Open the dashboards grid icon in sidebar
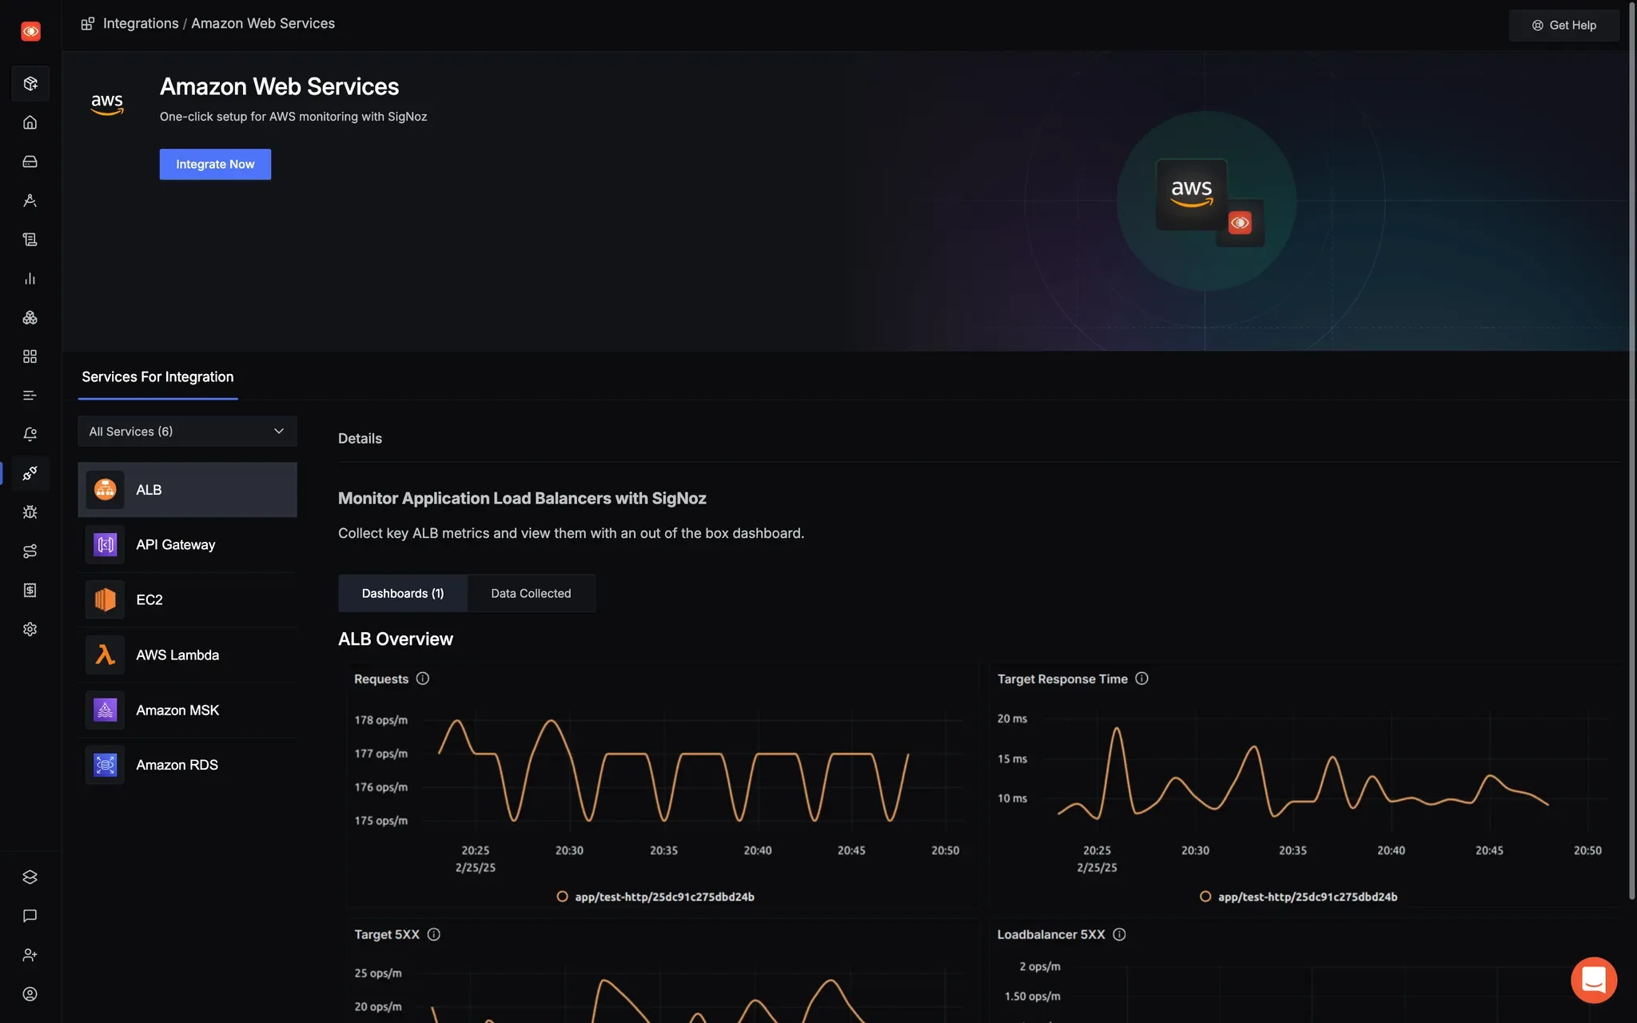The height and width of the screenshot is (1023, 1637). pyautogui.click(x=30, y=356)
